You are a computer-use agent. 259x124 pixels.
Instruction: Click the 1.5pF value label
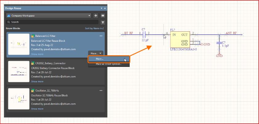[x=225, y=46]
